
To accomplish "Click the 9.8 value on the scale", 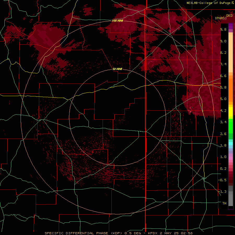I will 223,29.
